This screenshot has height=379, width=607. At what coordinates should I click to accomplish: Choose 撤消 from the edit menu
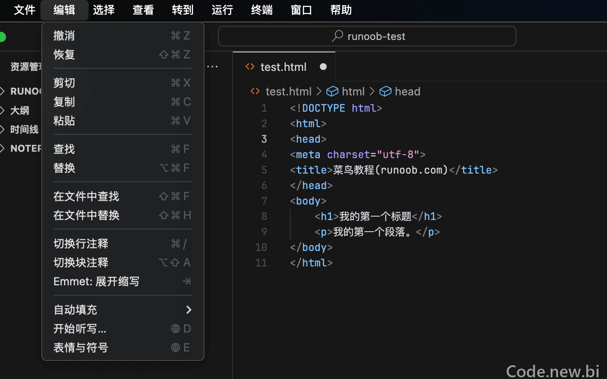click(x=123, y=36)
